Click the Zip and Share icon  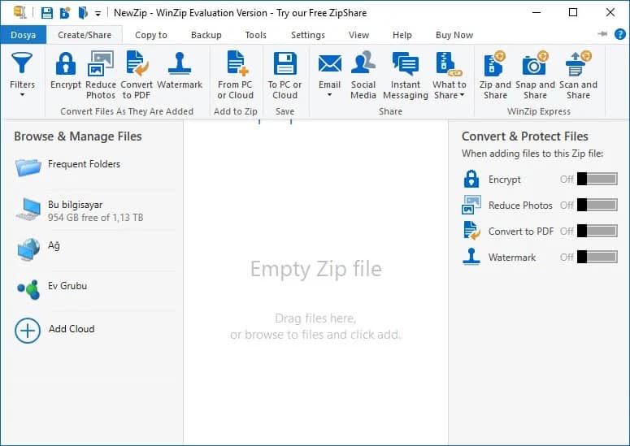point(495,65)
